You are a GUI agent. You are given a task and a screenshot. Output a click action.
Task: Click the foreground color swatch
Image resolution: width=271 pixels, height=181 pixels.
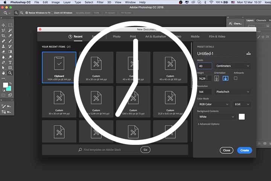(x=5, y=85)
